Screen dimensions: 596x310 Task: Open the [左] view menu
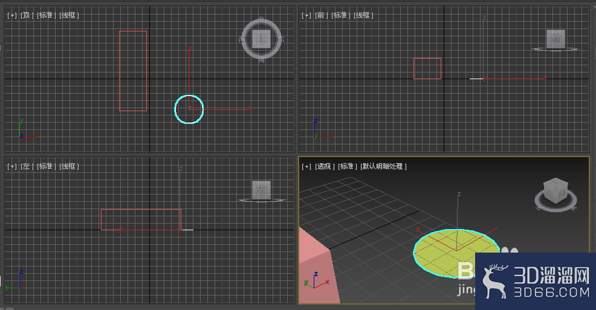27,166
